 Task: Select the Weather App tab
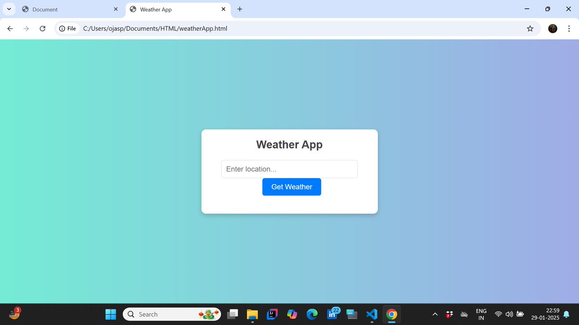(177, 9)
